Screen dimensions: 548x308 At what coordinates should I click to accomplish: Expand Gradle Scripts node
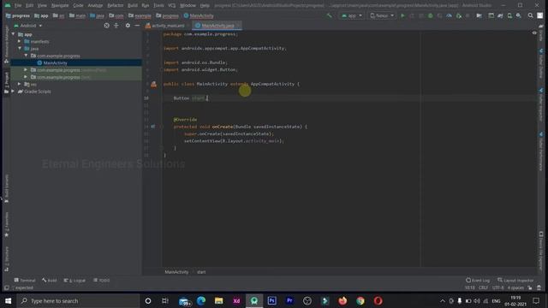pyautogui.click(x=14, y=92)
